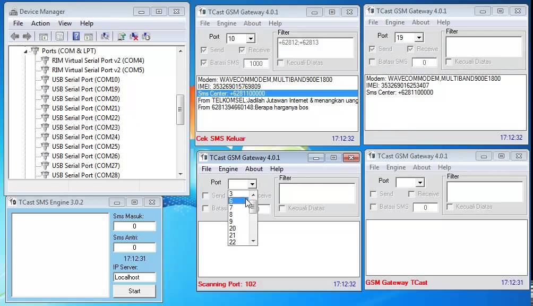Open the Properties sheet toolbar icon
The height and width of the screenshot is (306, 533).
pos(60,37)
